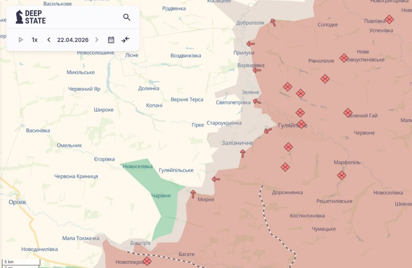Click the Гуляйпільське settlement label
The image size is (412, 268).
pos(176,170)
